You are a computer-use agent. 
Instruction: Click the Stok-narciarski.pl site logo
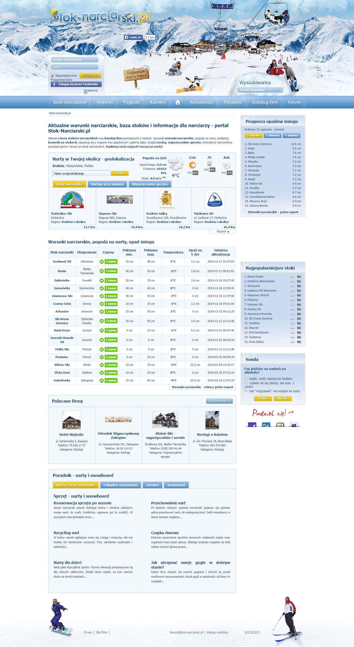100,17
